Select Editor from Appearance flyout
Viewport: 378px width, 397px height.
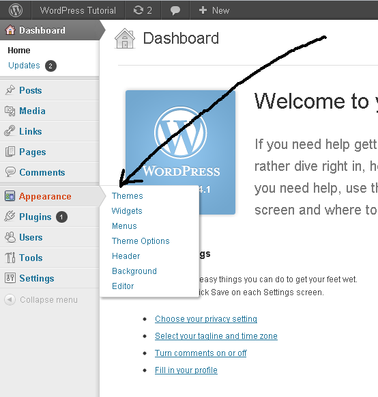pos(123,286)
